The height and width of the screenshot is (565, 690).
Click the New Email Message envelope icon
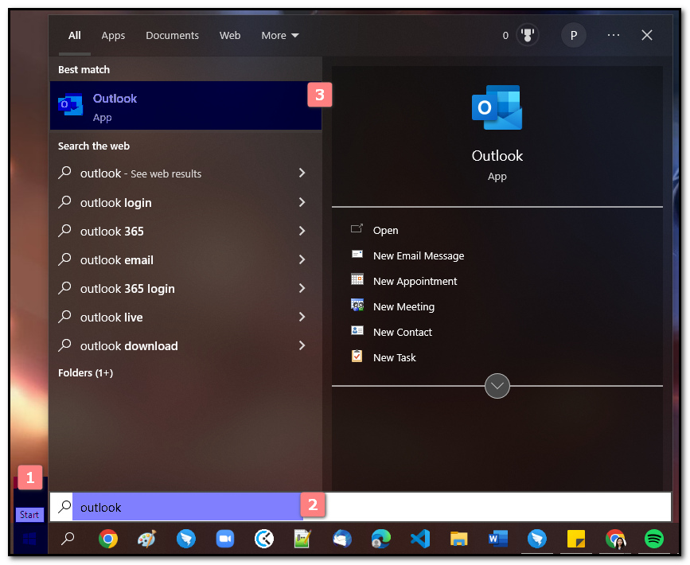pyautogui.click(x=357, y=255)
